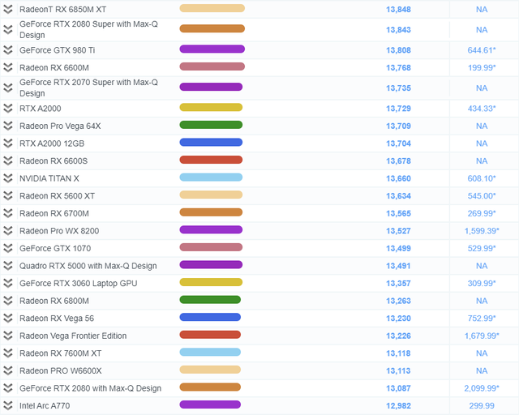Expand the GeForce GTX 980 Ti row chevron
This screenshot has height=415, width=519.
click(x=8, y=49)
